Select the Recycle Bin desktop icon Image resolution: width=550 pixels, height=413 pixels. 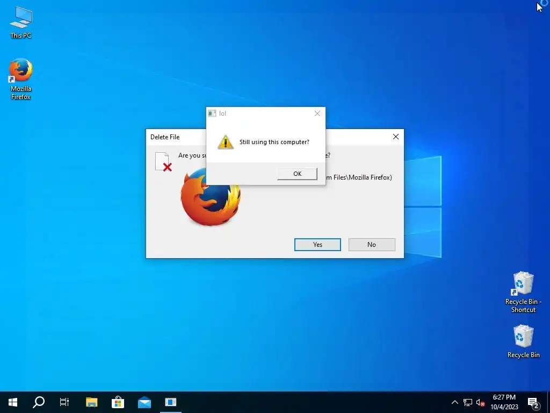(x=523, y=341)
